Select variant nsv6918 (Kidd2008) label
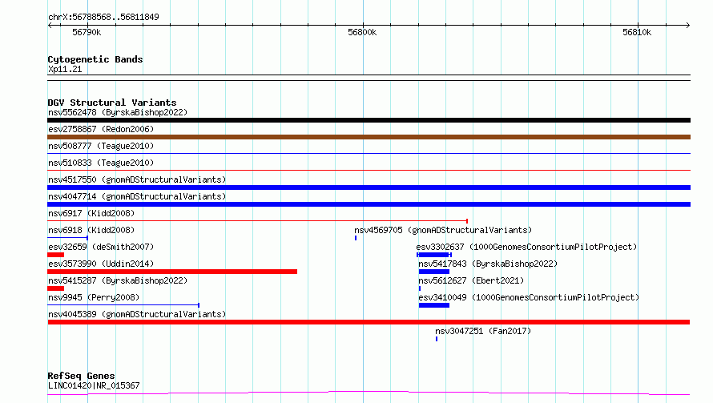 tap(91, 230)
